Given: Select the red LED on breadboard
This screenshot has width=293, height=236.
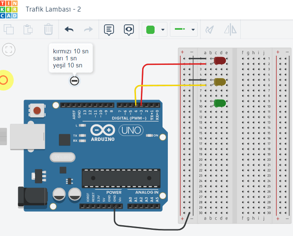Looking at the screenshot, I should point(220,61).
